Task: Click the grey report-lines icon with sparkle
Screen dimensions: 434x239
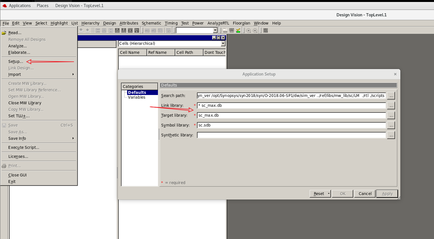Action: 168,30
